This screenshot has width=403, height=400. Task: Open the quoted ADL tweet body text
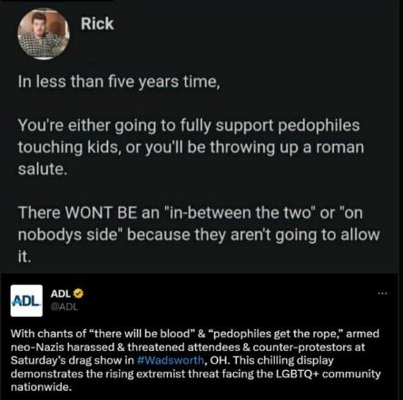coord(195,360)
